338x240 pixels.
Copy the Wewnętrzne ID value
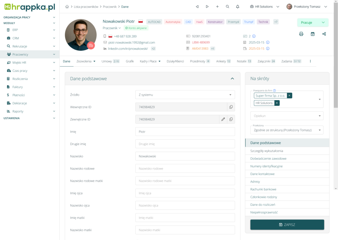(231, 107)
